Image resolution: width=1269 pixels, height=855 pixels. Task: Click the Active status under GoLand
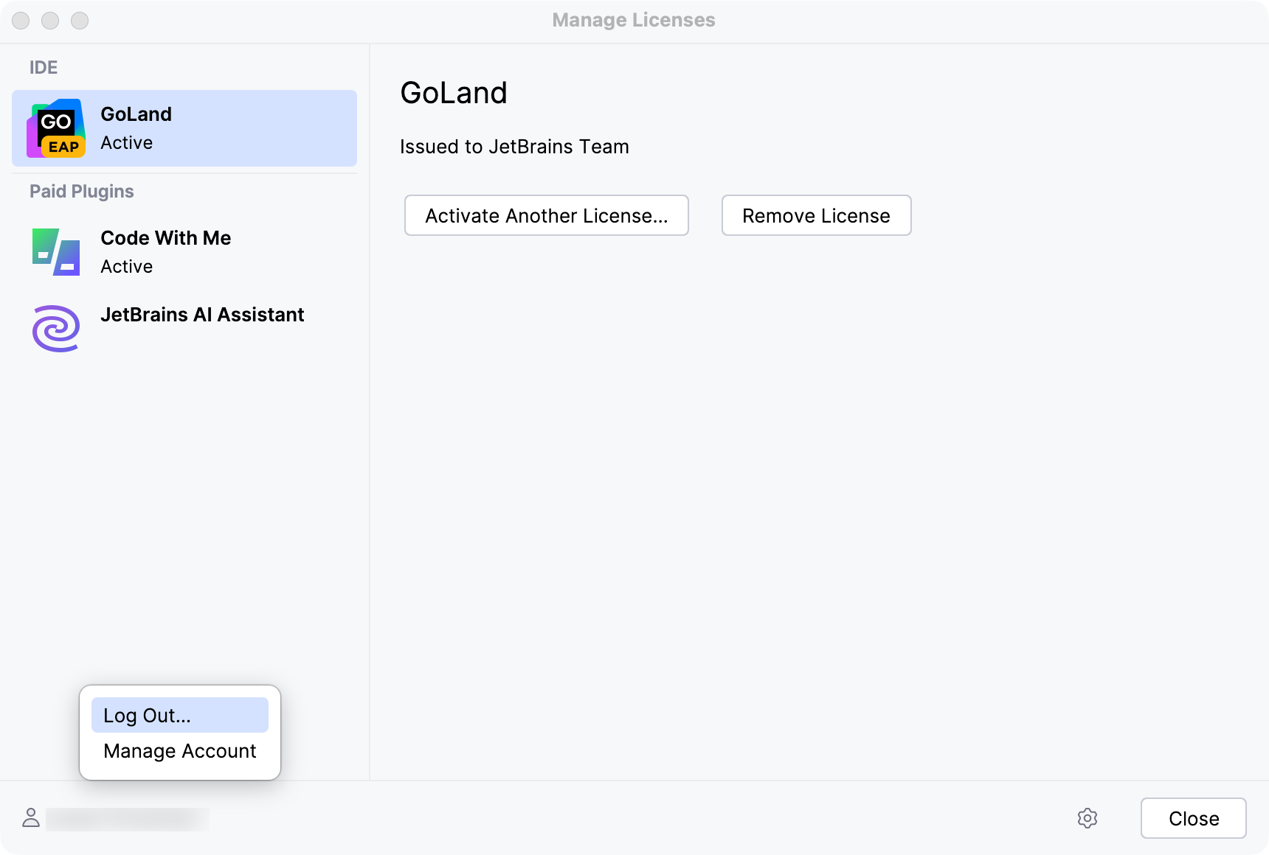(127, 143)
